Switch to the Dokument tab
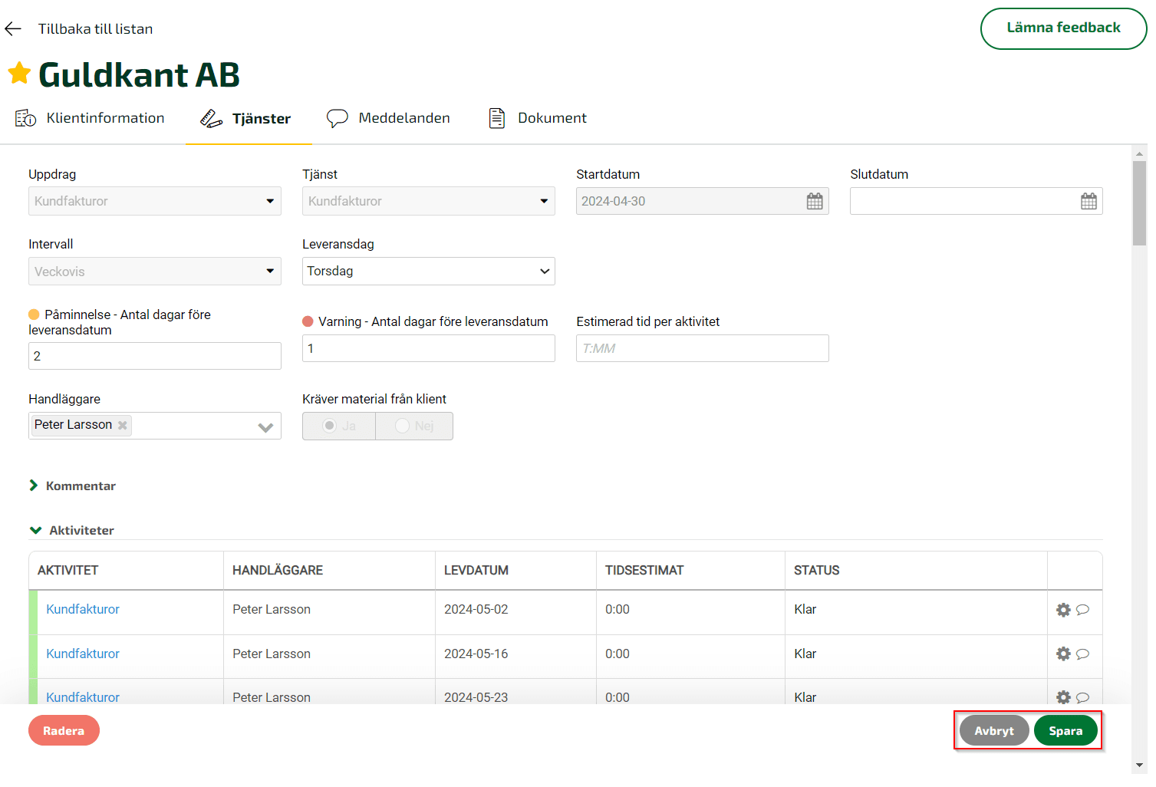 [x=538, y=118]
